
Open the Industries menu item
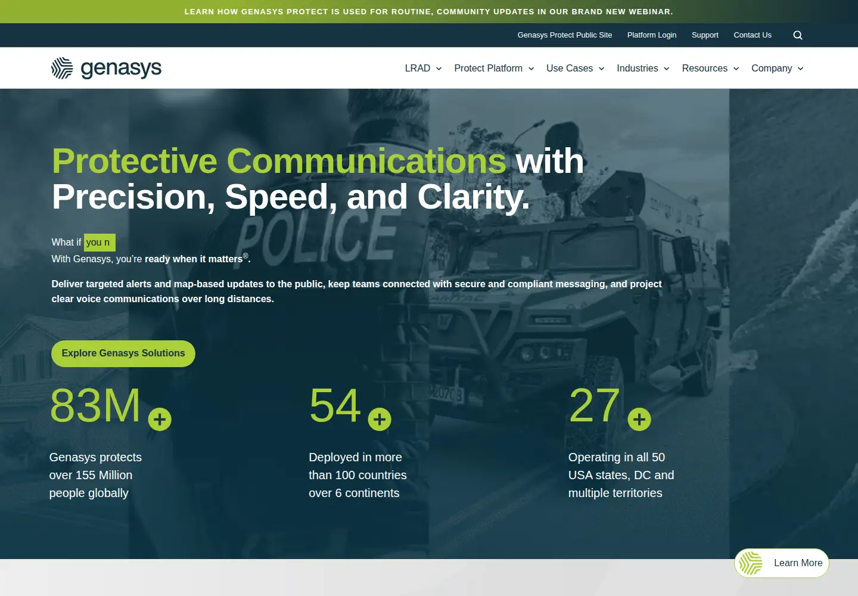point(637,69)
